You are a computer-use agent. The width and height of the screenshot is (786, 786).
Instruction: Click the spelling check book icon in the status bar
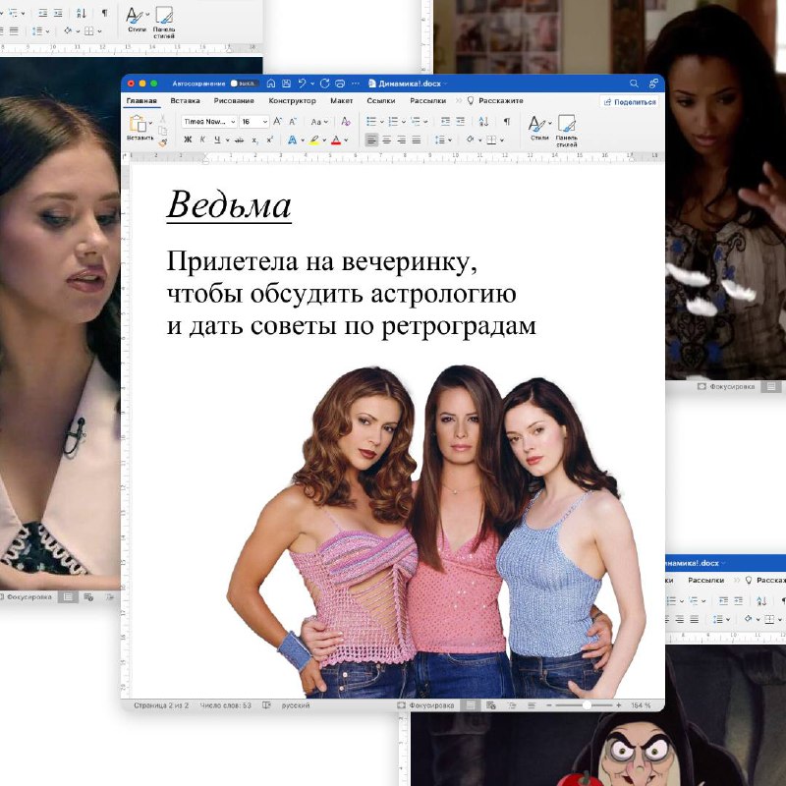click(266, 705)
